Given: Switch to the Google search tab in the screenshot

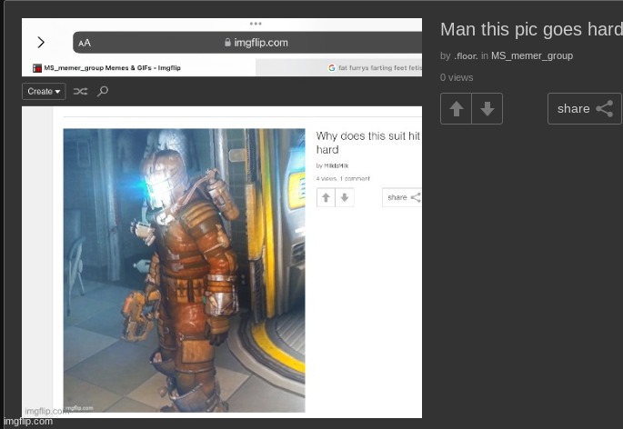Looking at the screenshot, I should (x=338, y=68).
